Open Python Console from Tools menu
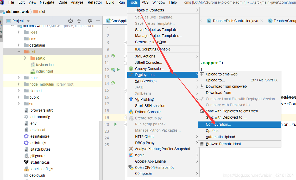 pyautogui.click(x=163, y=112)
